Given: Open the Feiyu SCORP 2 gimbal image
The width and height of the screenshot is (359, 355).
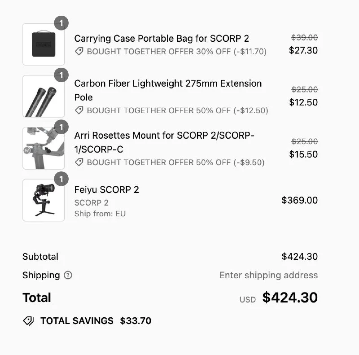Looking at the screenshot, I should tap(44, 200).
